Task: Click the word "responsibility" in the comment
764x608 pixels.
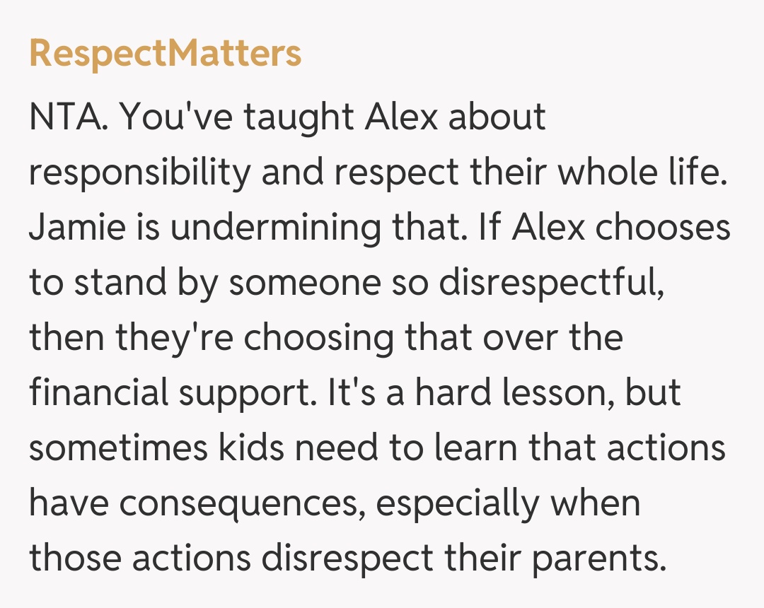Action: click(x=139, y=173)
